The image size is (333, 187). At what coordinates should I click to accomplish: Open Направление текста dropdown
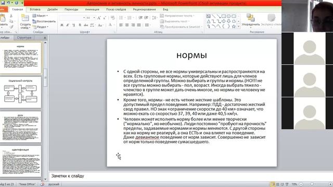tap(177, 16)
